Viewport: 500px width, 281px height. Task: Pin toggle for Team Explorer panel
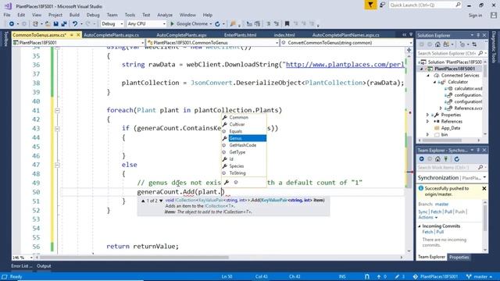coord(478,150)
